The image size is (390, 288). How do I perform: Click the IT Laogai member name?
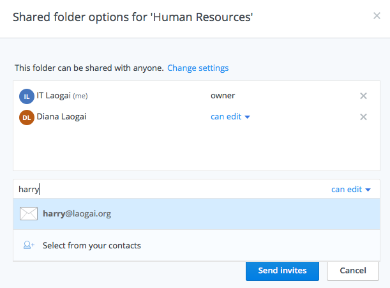coord(54,96)
